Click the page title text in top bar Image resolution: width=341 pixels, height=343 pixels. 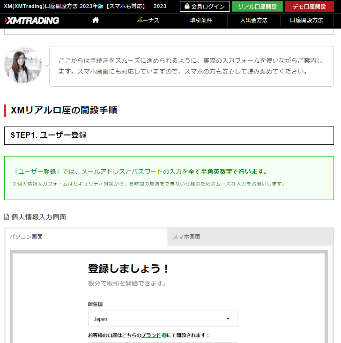(x=85, y=6)
